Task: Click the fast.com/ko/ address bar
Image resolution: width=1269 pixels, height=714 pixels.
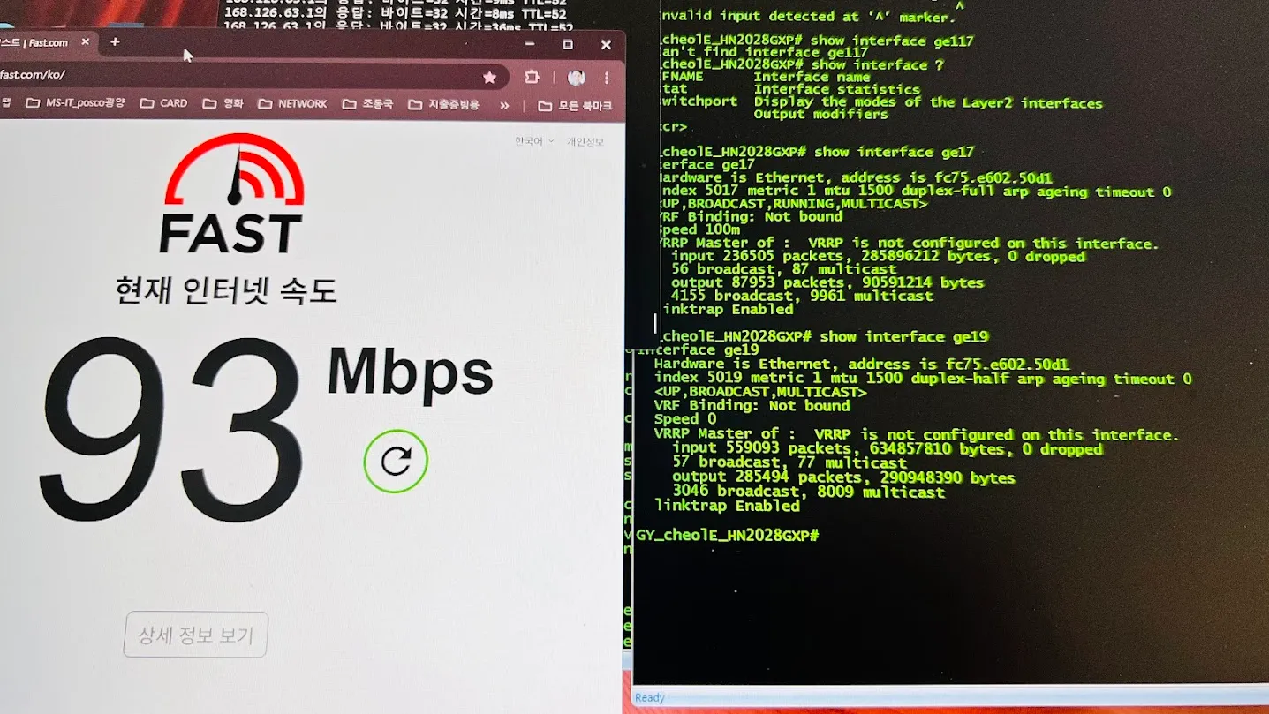Action: coord(221,76)
